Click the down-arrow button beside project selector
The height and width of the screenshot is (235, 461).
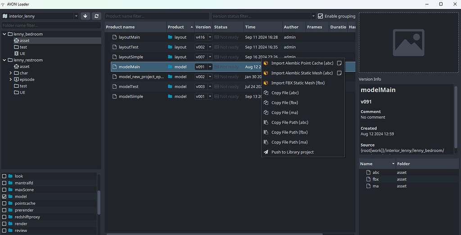pos(86,16)
